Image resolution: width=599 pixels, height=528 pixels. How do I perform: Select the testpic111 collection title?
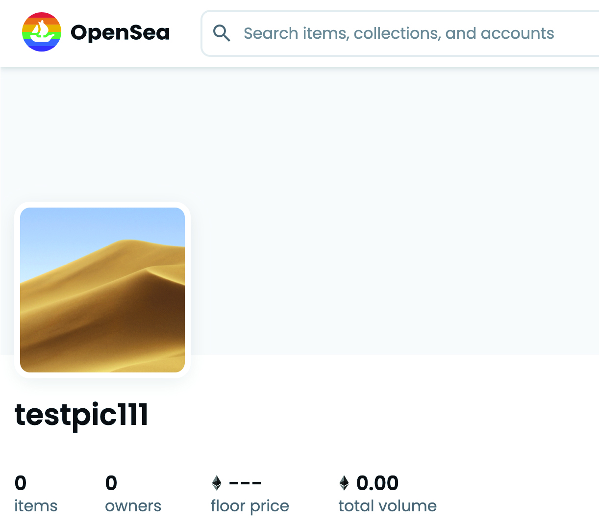(x=81, y=415)
